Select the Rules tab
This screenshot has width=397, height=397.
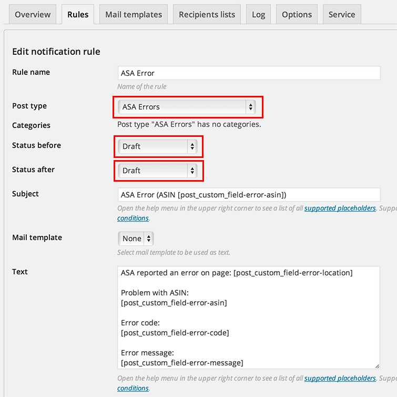(x=78, y=14)
